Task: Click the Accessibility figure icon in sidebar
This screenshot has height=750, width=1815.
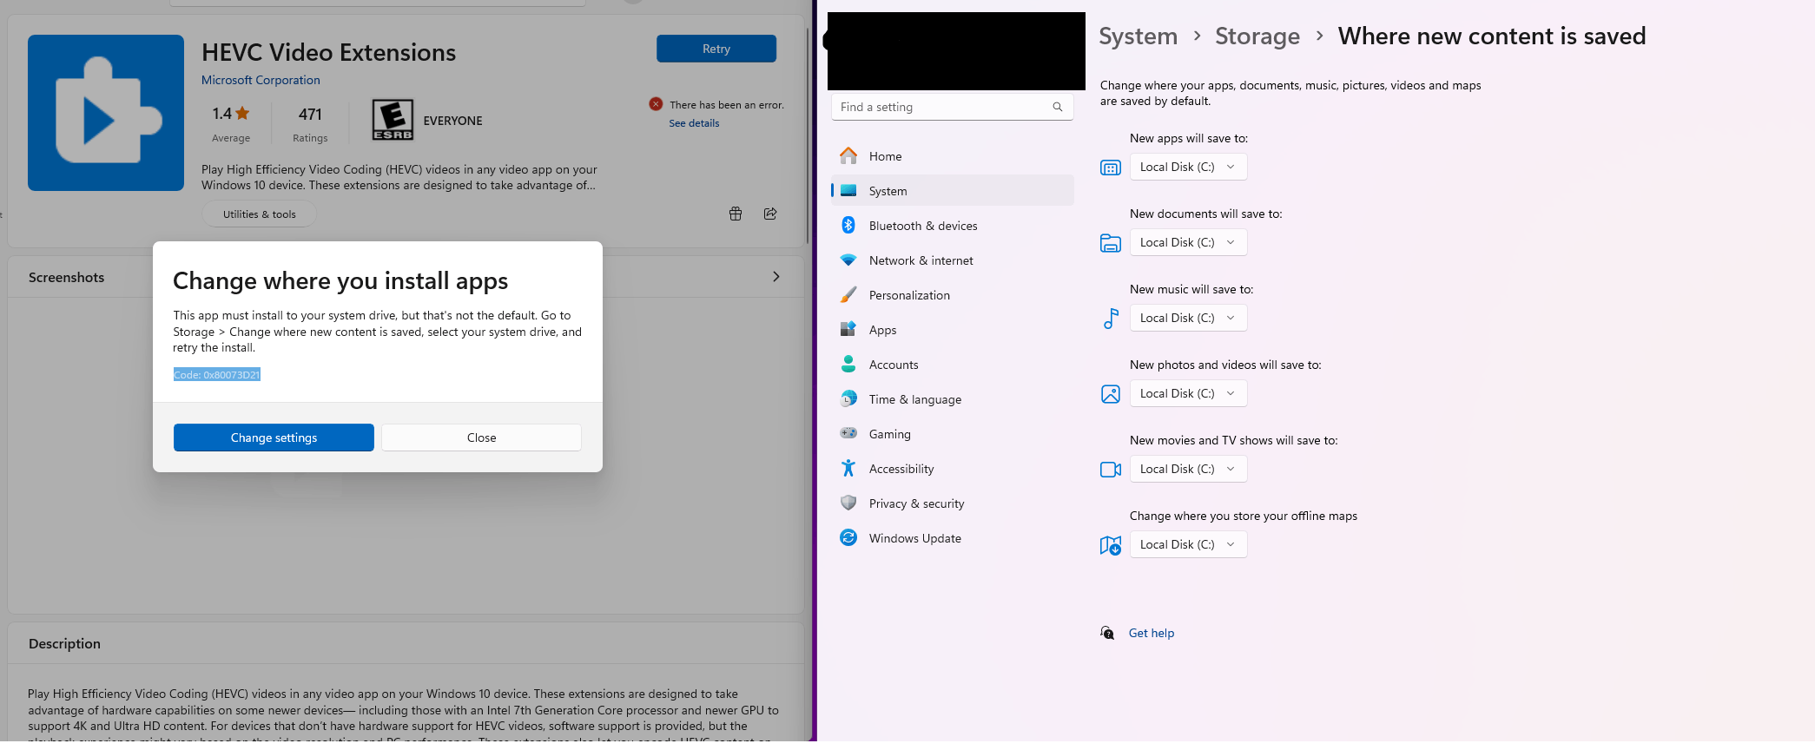Action: (x=848, y=469)
